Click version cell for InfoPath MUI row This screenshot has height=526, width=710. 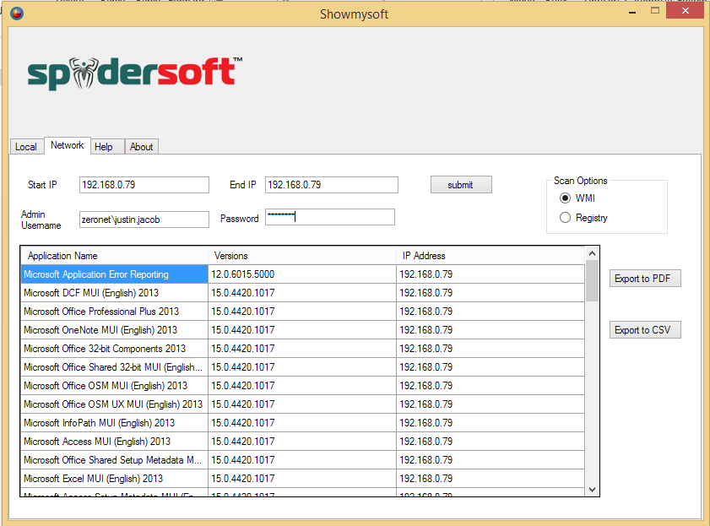302,423
